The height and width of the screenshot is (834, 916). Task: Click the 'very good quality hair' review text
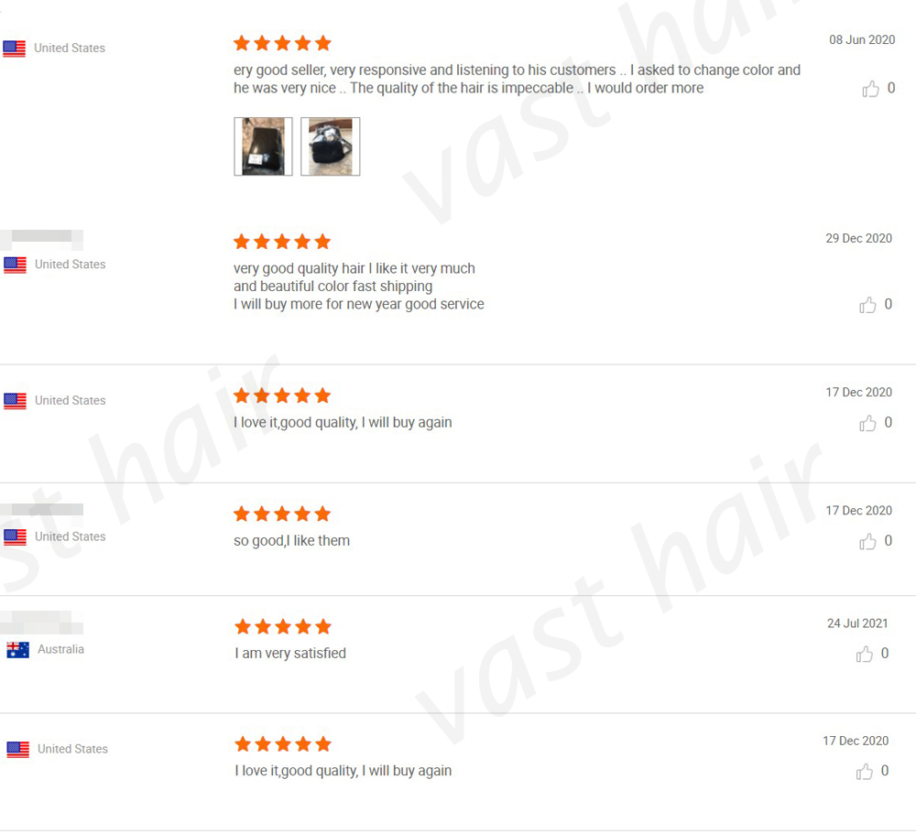pos(359,287)
